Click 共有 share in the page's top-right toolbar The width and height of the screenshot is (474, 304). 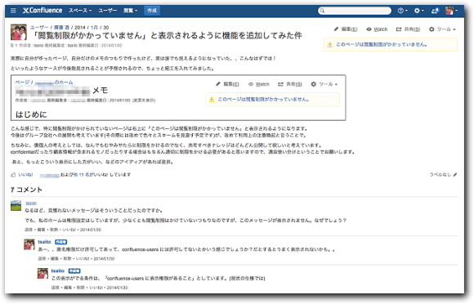point(408,29)
